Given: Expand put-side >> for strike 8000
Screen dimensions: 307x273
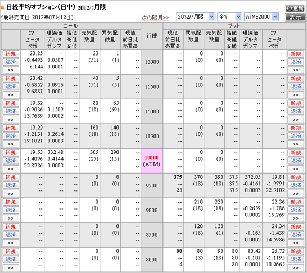Looking at the screenshot, I should pos(296,268).
